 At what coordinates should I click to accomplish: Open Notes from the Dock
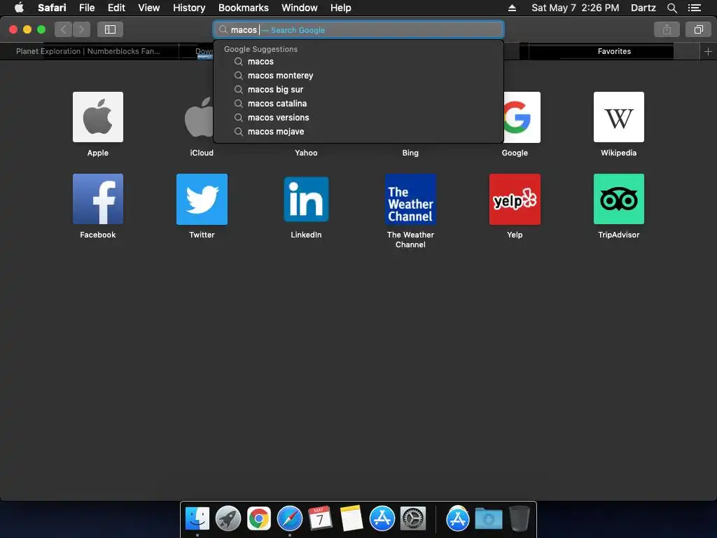(351, 519)
